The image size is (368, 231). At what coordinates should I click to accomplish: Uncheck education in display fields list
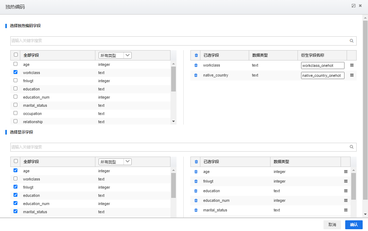click(16, 195)
